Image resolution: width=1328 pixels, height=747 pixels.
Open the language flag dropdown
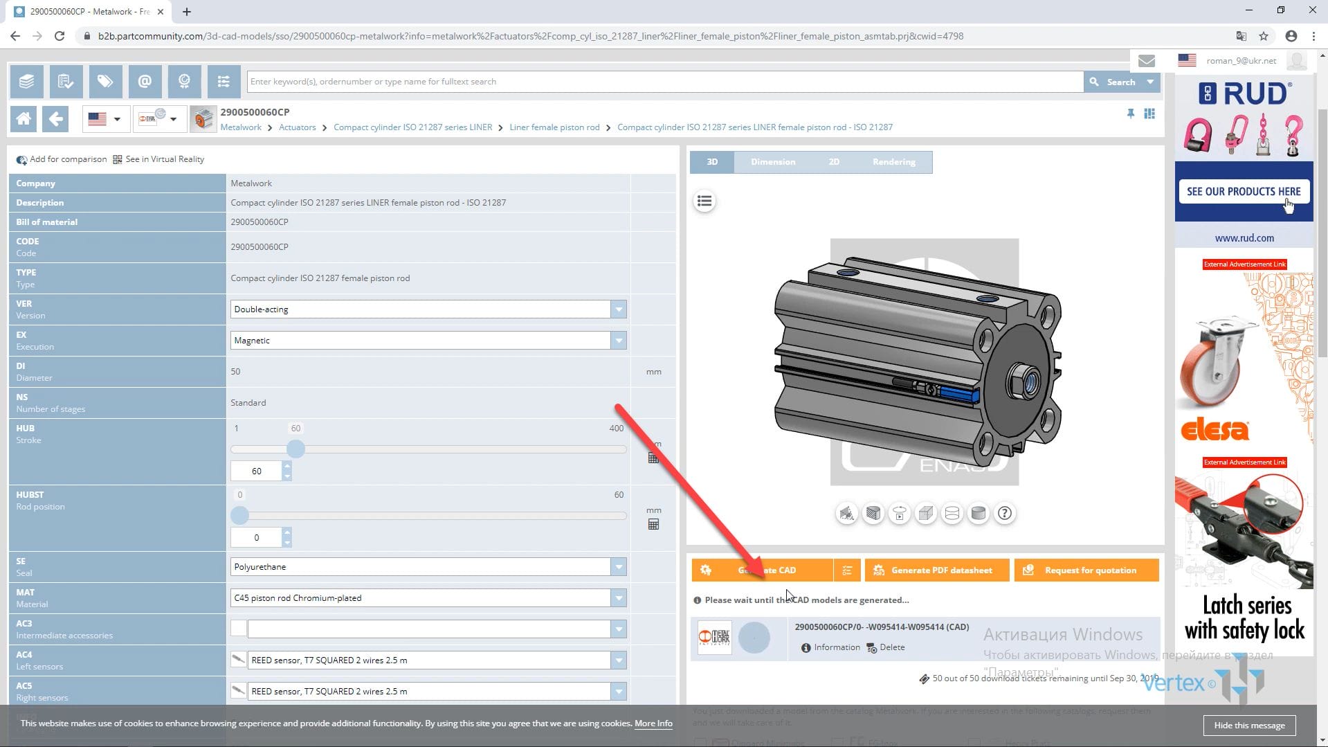click(104, 119)
